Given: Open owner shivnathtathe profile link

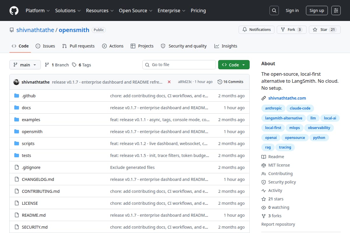Looking at the screenshot, I should tap(35, 30).
